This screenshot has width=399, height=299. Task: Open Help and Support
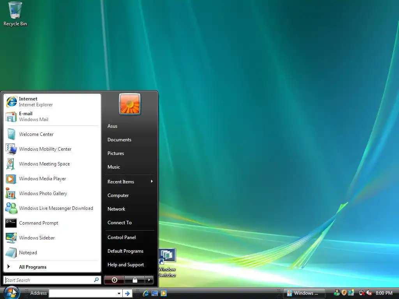click(x=130, y=265)
